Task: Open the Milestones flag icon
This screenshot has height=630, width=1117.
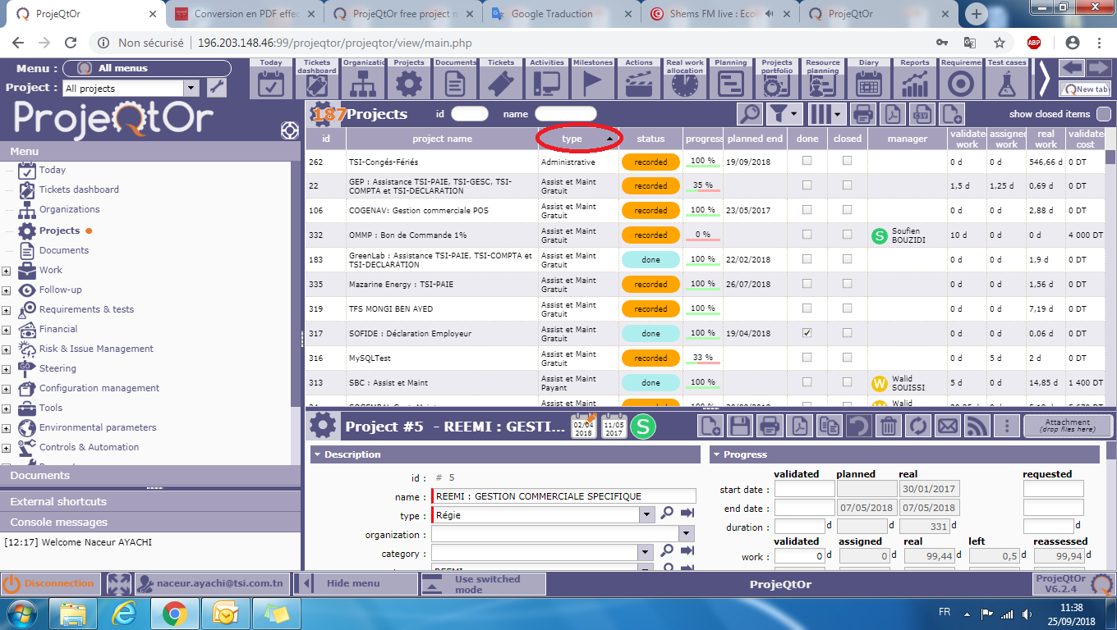Action: tap(592, 83)
